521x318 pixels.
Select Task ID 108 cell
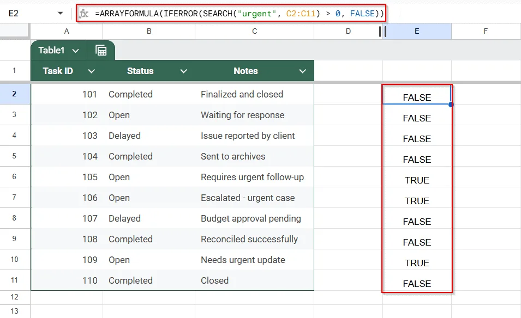67,239
